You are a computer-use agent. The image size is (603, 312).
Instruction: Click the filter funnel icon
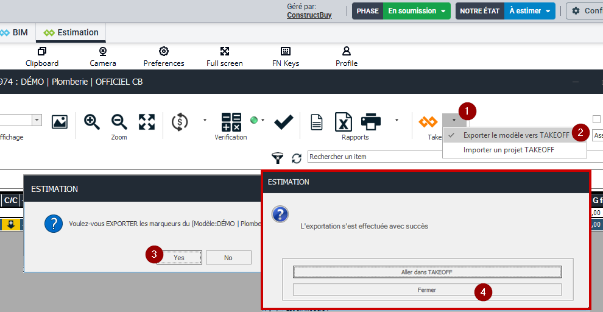[278, 158]
